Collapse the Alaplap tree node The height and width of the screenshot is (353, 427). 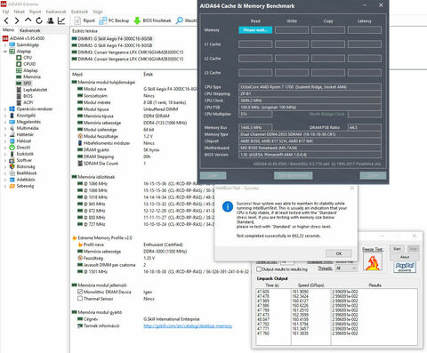(5, 52)
